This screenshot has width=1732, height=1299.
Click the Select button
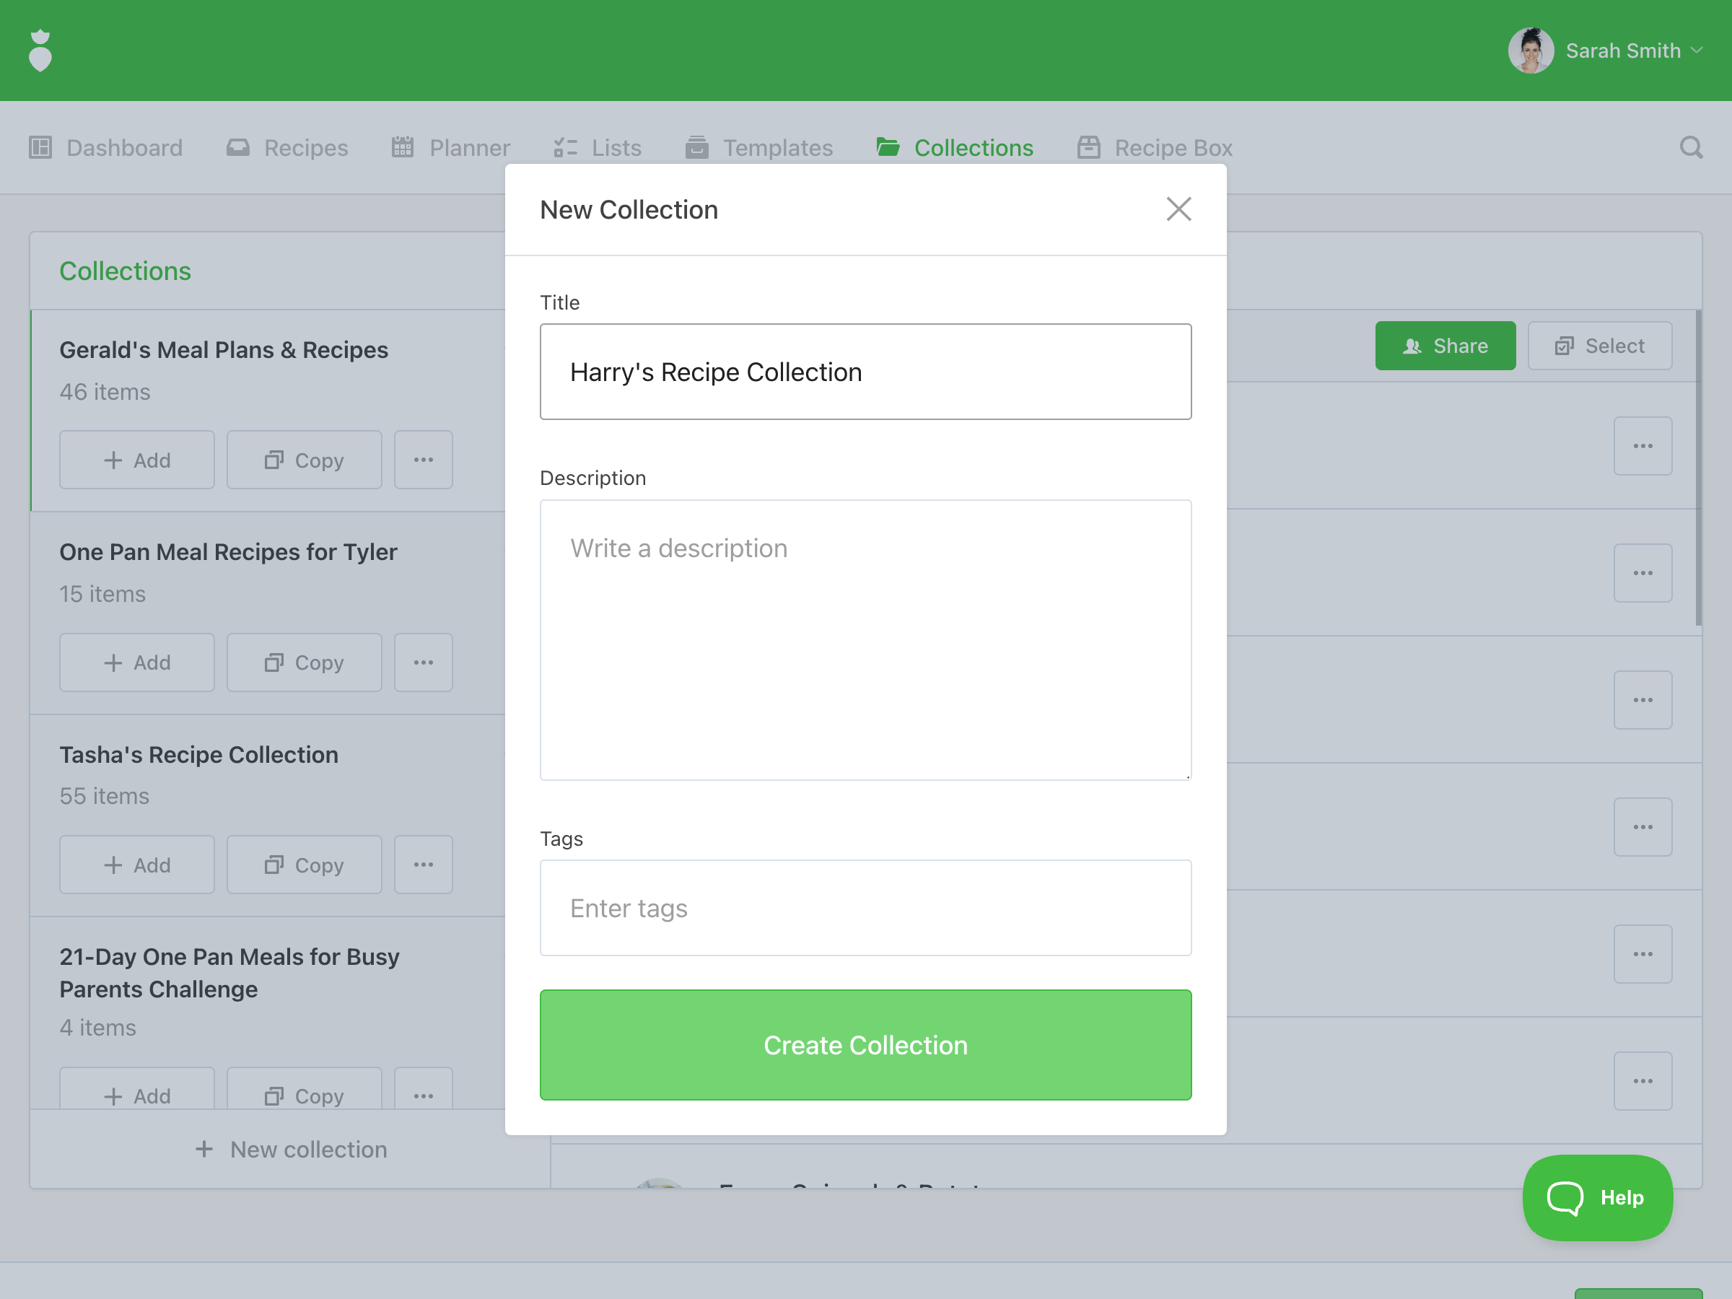(x=1599, y=345)
